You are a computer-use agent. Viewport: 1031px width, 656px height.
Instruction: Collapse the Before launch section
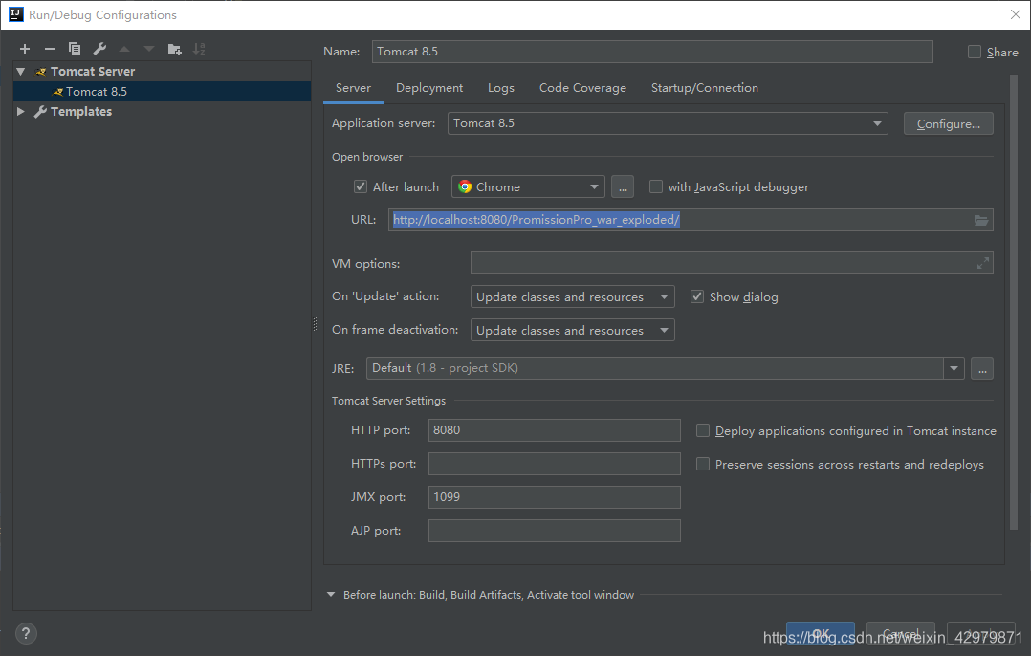pos(331,594)
